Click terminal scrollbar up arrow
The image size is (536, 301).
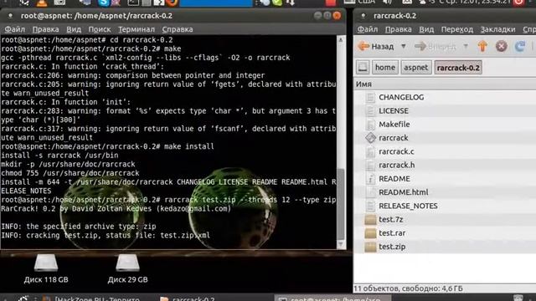341,39
